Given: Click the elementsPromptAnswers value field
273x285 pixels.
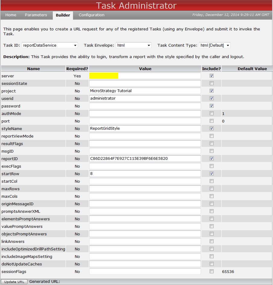Looking at the screenshot, I should click(145, 219).
